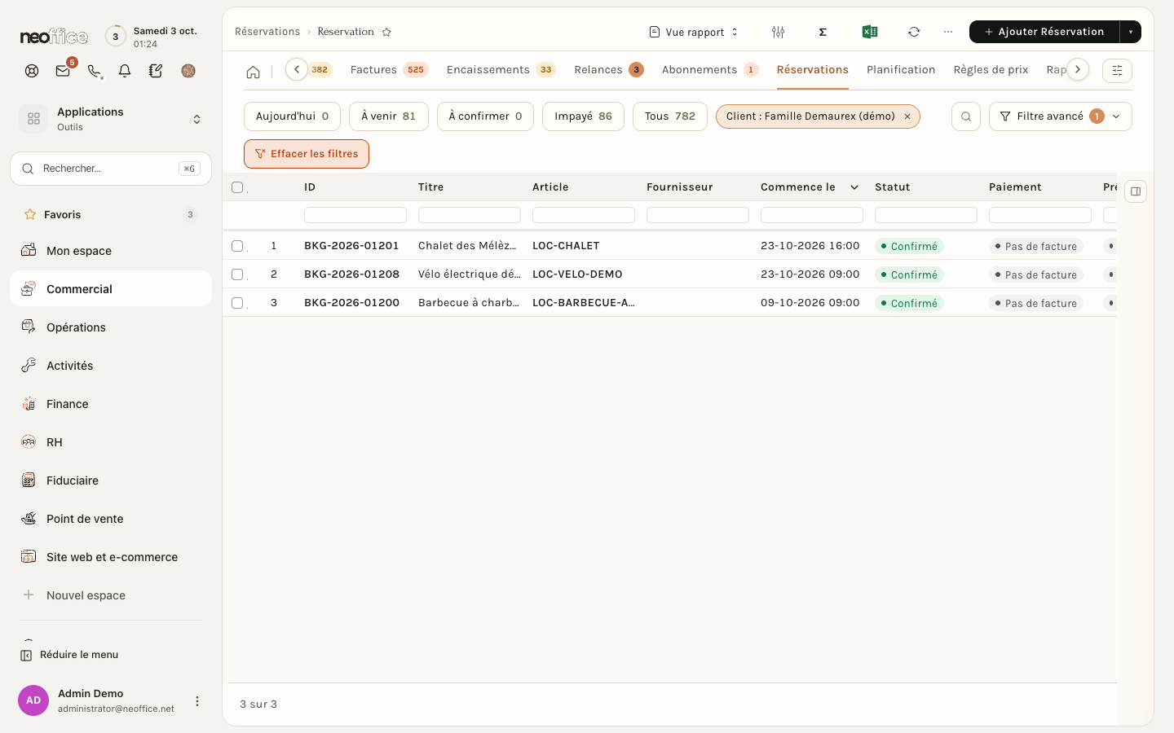
Task: Click Effacer les filtres button
Action: pyautogui.click(x=307, y=154)
